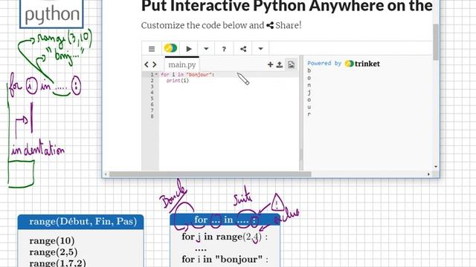
Task: Add a new file with plus icon
Action: (270, 65)
